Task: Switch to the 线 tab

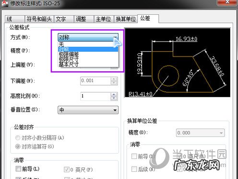Action: click(x=14, y=19)
